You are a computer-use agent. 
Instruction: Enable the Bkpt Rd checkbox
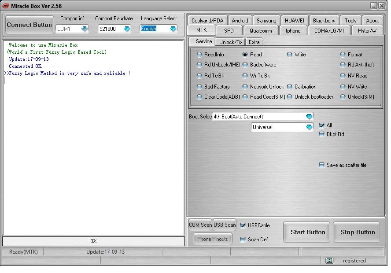coord(322,134)
